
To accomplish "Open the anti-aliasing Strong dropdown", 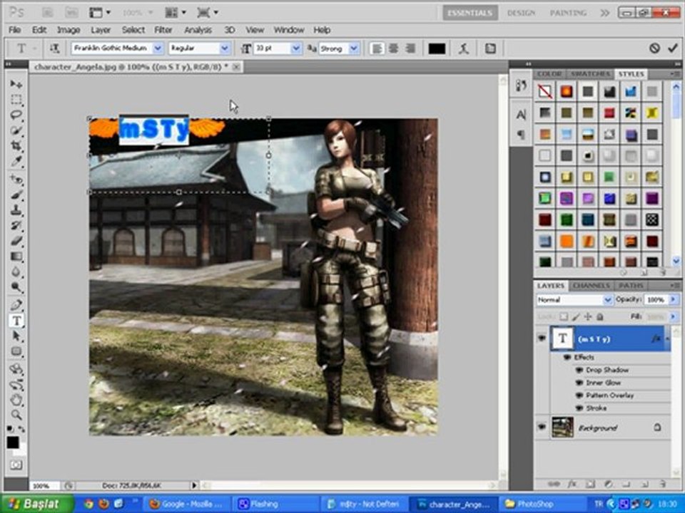I will click(x=354, y=48).
